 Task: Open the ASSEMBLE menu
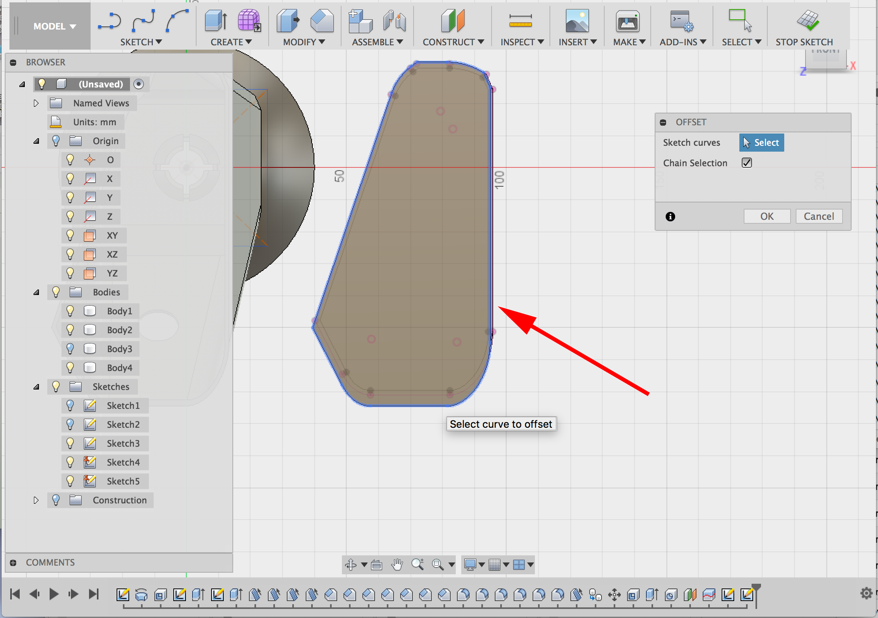[x=377, y=42]
